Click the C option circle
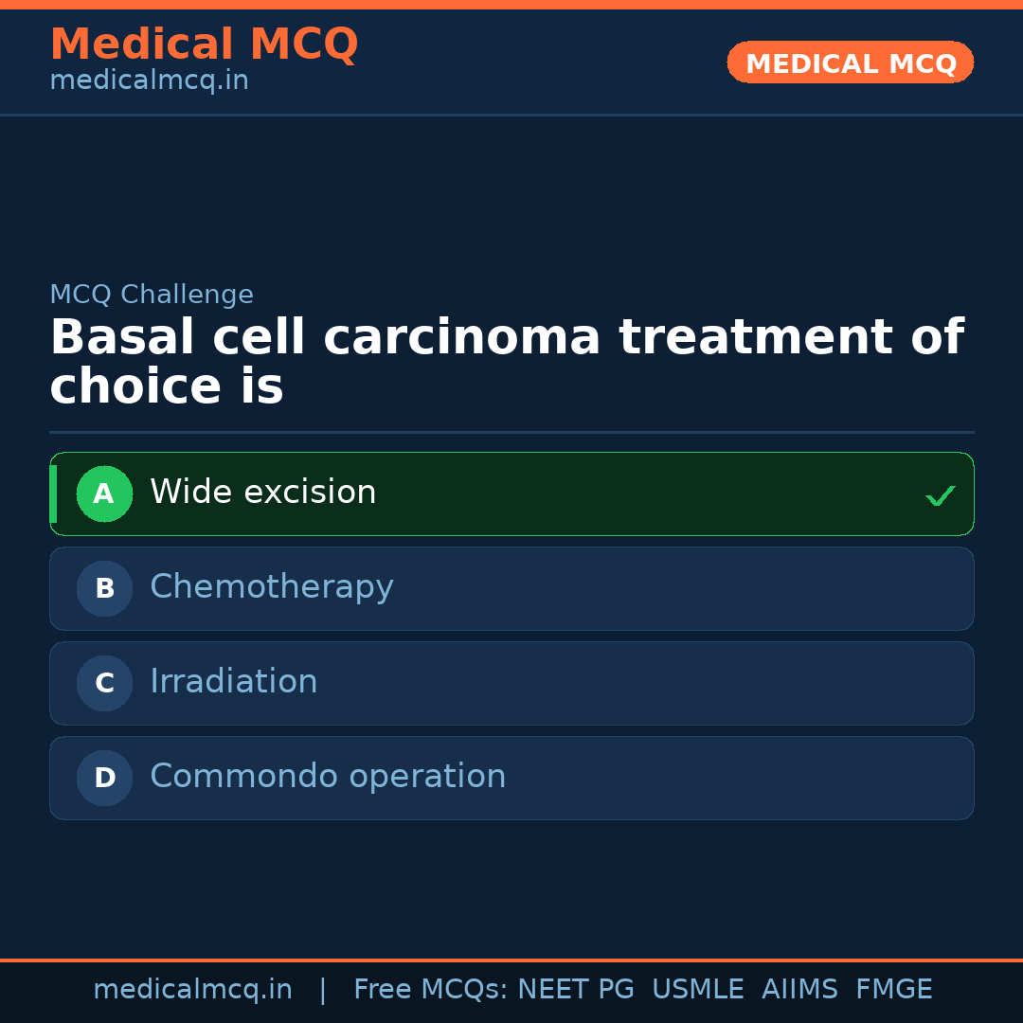 pos(104,683)
